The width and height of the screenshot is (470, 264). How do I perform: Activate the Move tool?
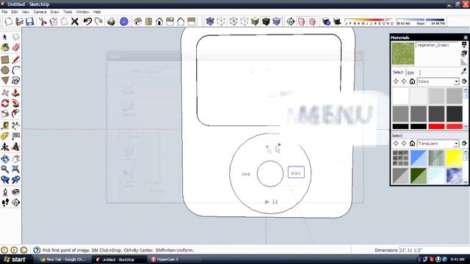click(x=5, y=93)
